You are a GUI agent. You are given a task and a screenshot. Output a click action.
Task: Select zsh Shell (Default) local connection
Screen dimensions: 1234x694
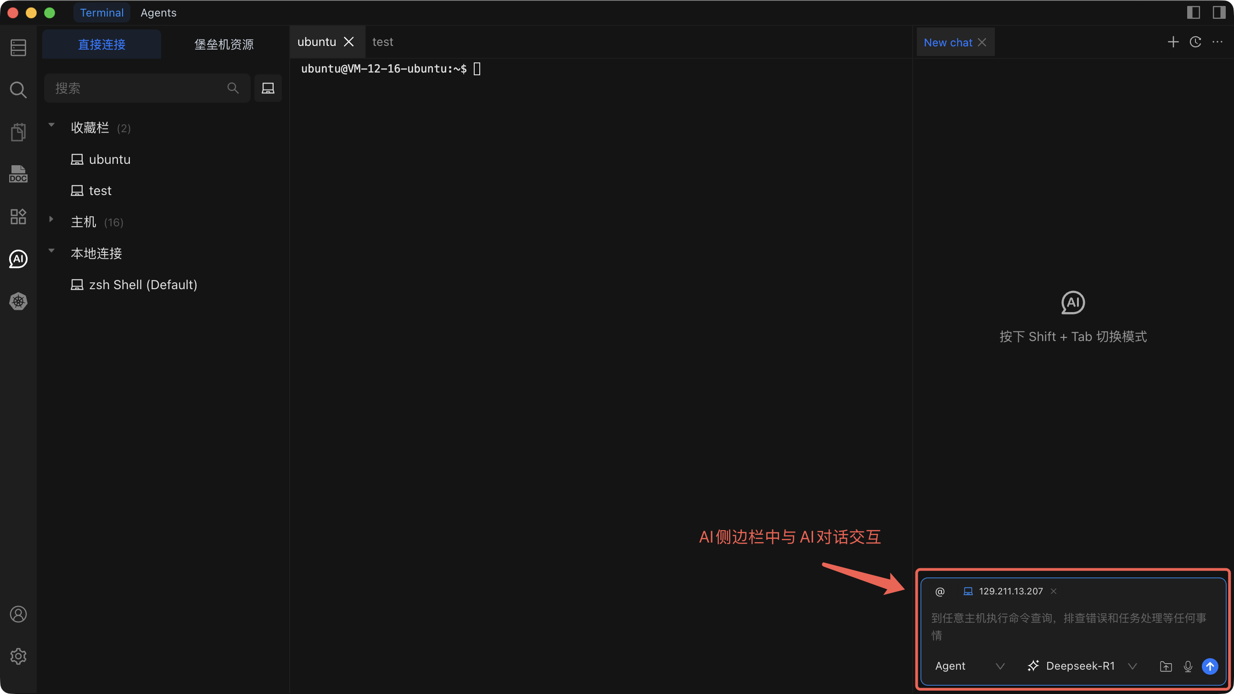click(143, 285)
